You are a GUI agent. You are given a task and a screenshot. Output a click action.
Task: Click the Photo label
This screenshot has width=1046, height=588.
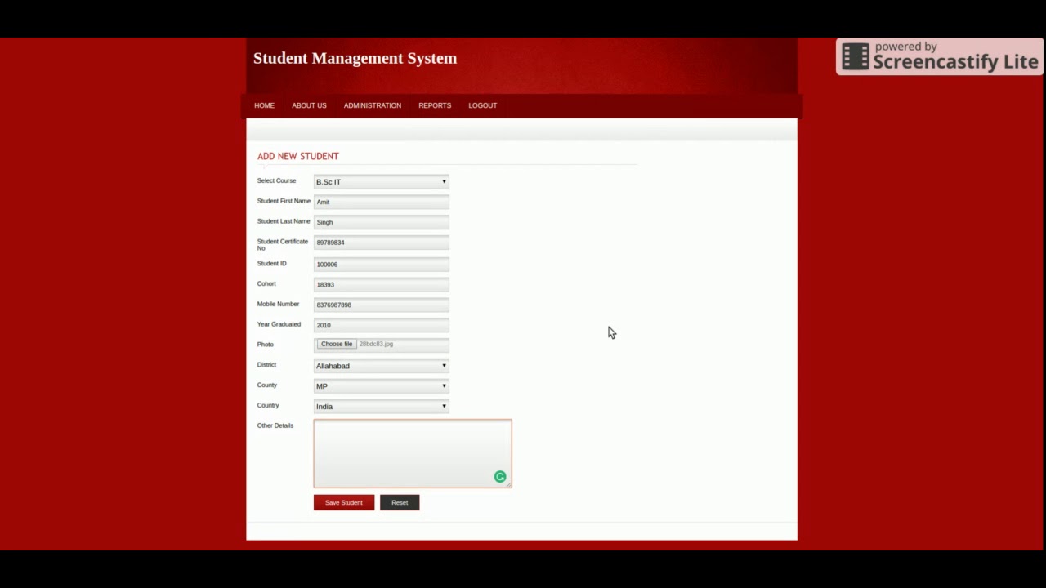(266, 345)
